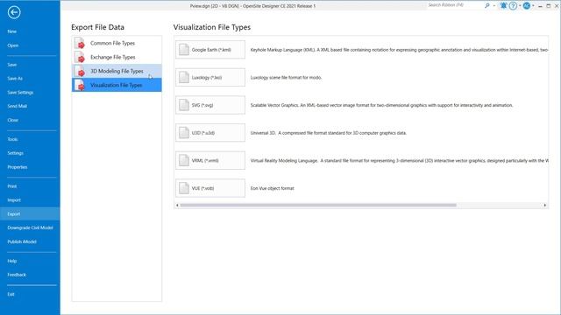The height and width of the screenshot is (315, 561).
Task: Click the Common File Types export icon
Action: coord(80,43)
